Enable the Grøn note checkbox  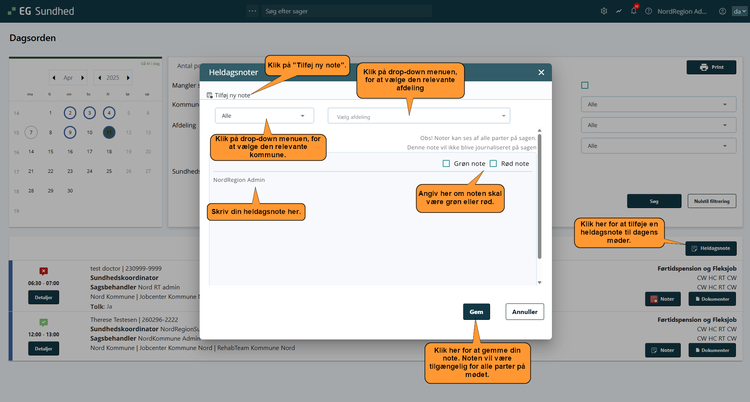click(x=446, y=163)
